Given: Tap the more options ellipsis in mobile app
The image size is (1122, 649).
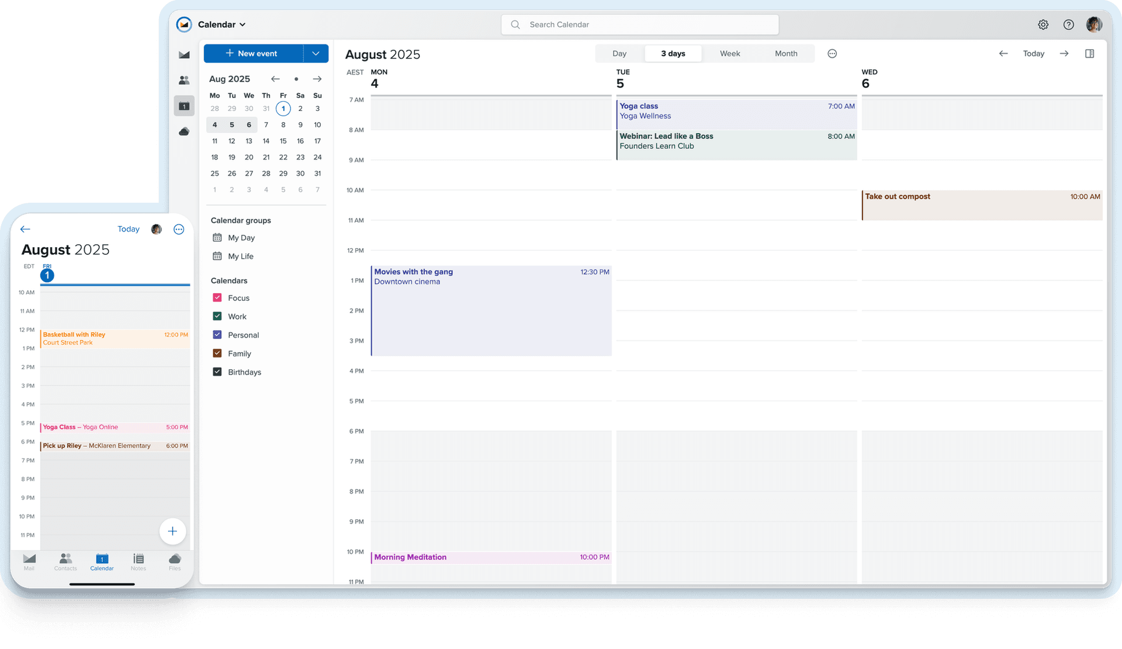Looking at the screenshot, I should pyautogui.click(x=179, y=229).
